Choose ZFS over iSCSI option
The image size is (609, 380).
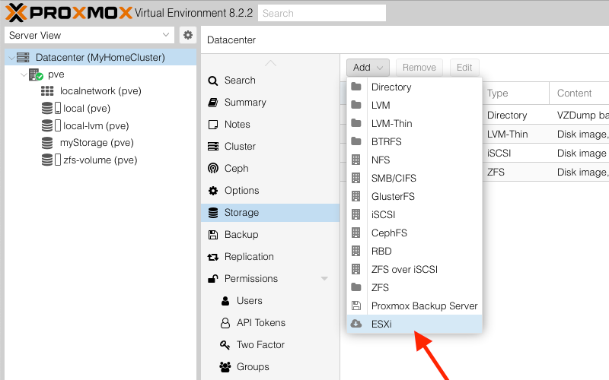[x=414, y=269]
